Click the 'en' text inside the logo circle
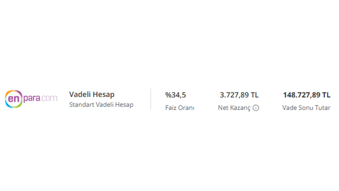 [x=13, y=99]
